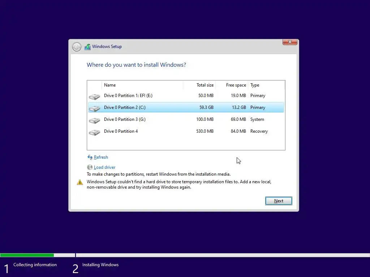The width and height of the screenshot is (370, 277).
Task: Click the 13.2 GB free space cell
Action: pos(239,107)
